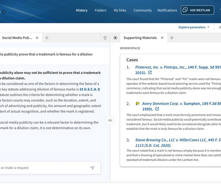The image size is (221, 184).
Task: Close the Supporting Materials tab
Action: pos(162,38)
